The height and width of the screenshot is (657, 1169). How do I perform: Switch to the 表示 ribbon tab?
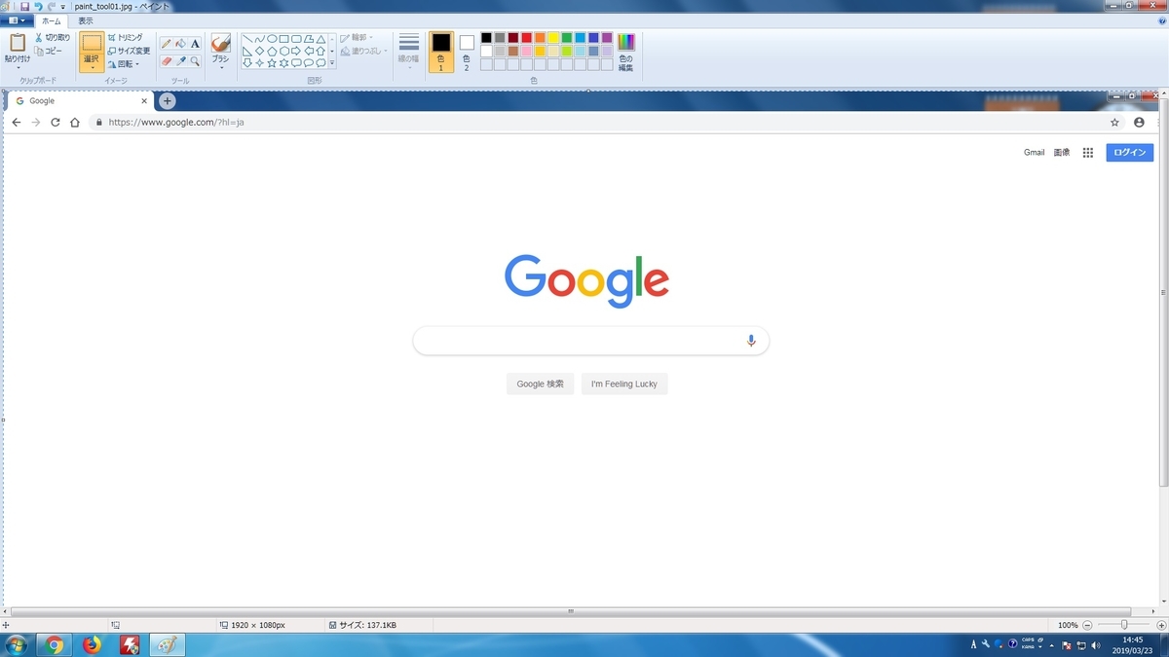pos(86,20)
